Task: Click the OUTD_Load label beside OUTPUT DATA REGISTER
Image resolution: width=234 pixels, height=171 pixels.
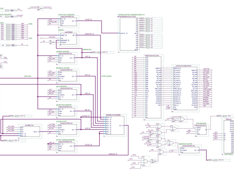Action: point(53,22)
